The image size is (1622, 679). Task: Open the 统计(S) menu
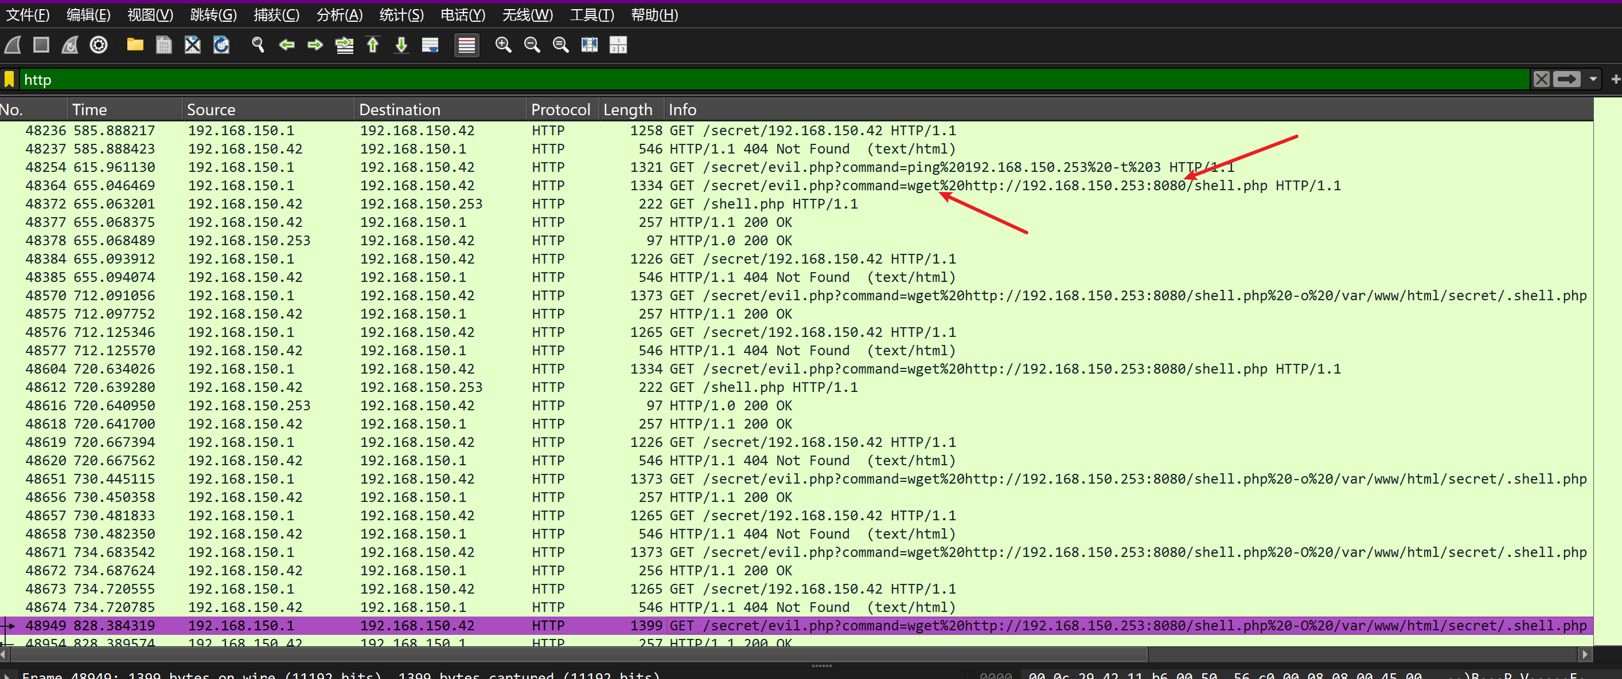point(401,14)
